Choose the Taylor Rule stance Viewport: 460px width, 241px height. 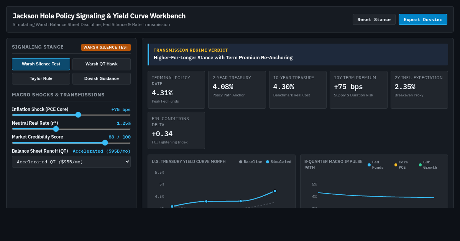point(41,79)
